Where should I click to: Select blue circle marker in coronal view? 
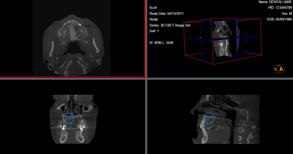pyautogui.click(x=69, y=118)
